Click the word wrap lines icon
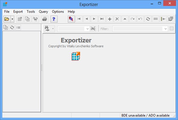 click(171, 19)
